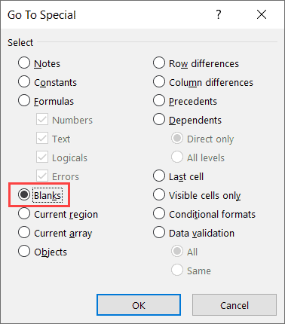
Task: Confirm with the OK button
Action: (x=139, y=305)
